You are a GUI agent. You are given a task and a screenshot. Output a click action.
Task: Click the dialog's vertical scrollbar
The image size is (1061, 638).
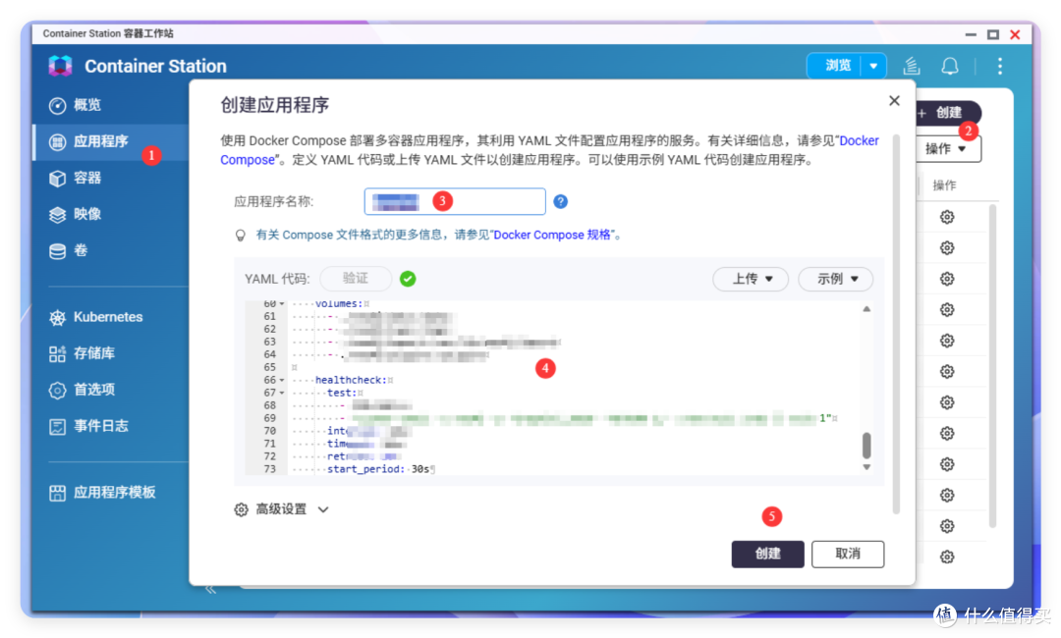click(896, 325)
